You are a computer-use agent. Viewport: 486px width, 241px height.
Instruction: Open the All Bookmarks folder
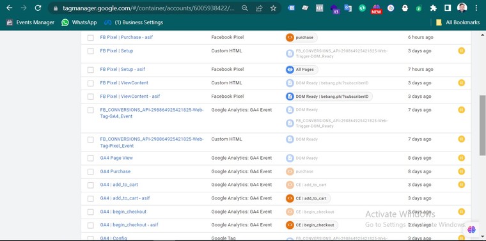(x=458, y=22)
